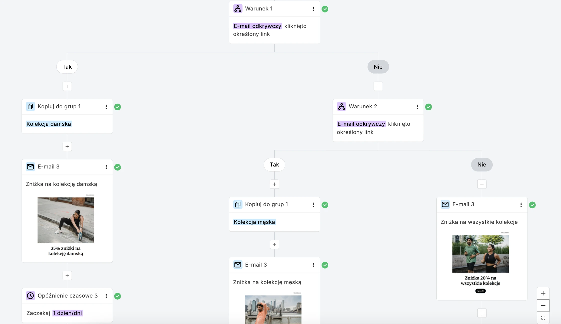Select the Tak branch under Warunek 2
Screen dimensions: 561x324
274,165
